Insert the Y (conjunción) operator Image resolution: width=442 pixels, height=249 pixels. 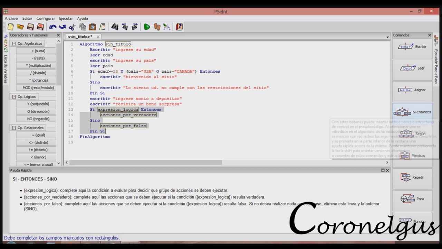pyautogui.click(x=36, y=104)
